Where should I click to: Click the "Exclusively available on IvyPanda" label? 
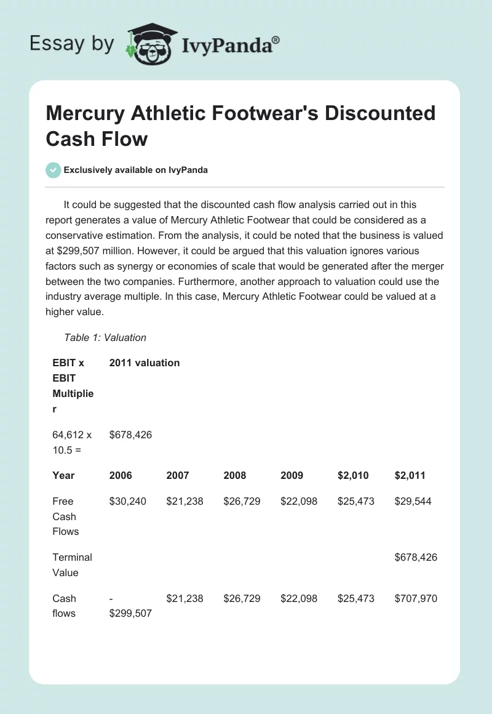coord(135,170)
